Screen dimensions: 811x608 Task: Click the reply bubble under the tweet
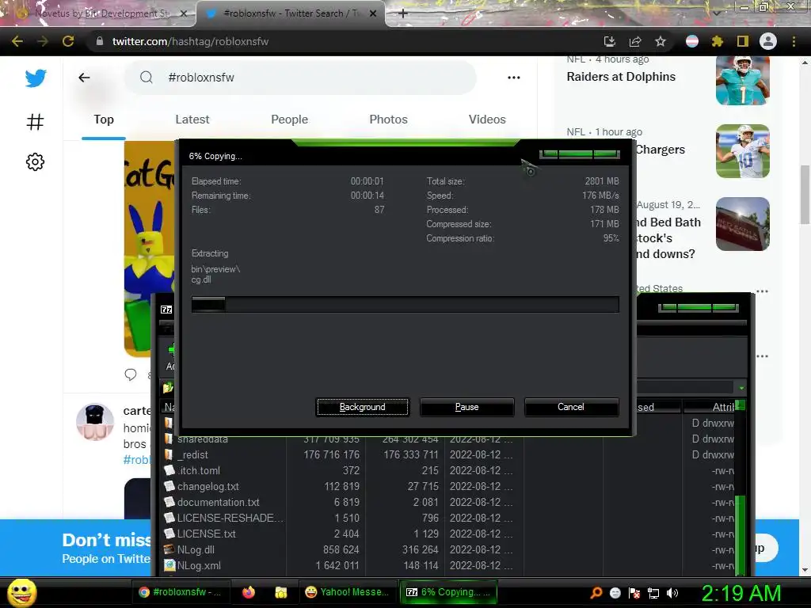[131, 374]
